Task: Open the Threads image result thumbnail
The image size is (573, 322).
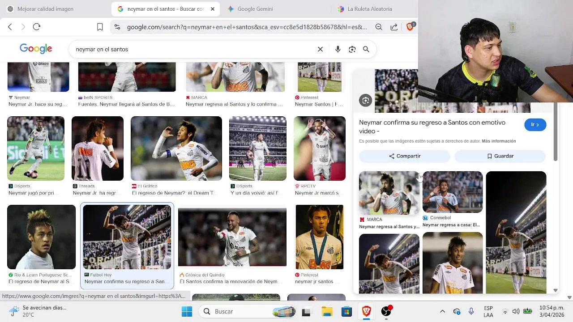Action: (x=97, y=148)
